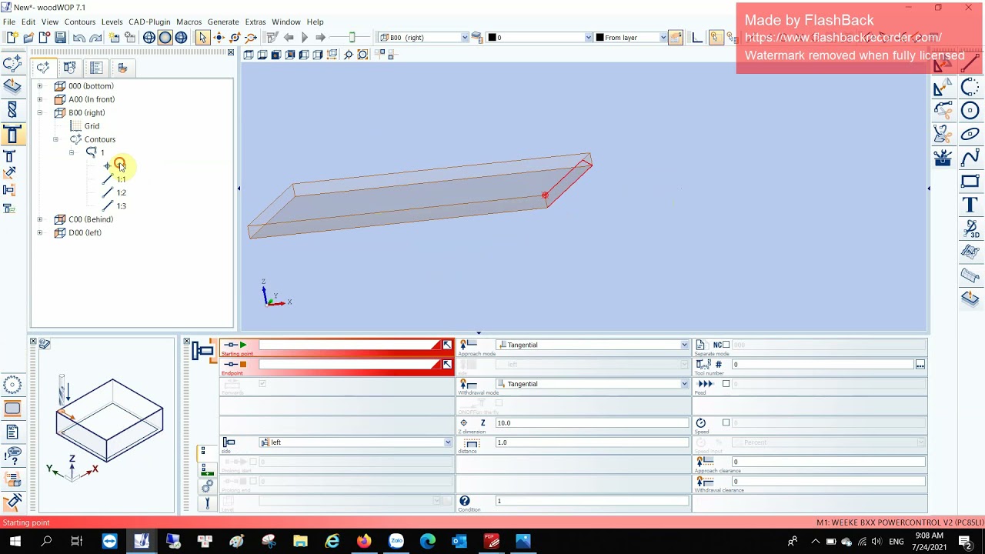Click the black color swatch beside 'From layer'
This screenshot has width=985, height=554.
pyautogui.click(x=599, y=37)
